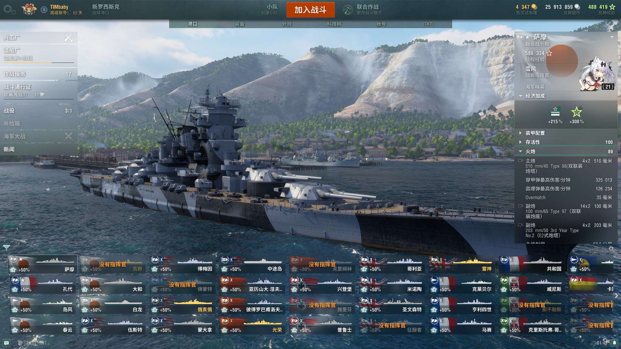Toggle main battery 主炮 details icon
Viewport: 621px width, 349px height.
[520, 161]
